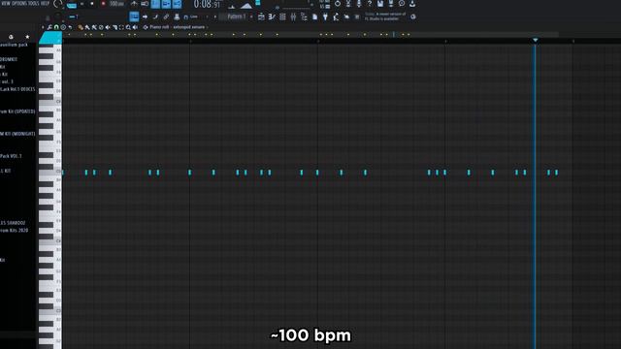Viewport: 621px width, 349px height.
Task: Click the cyan corner tab above keyboard
Action: tap(50, 38)
